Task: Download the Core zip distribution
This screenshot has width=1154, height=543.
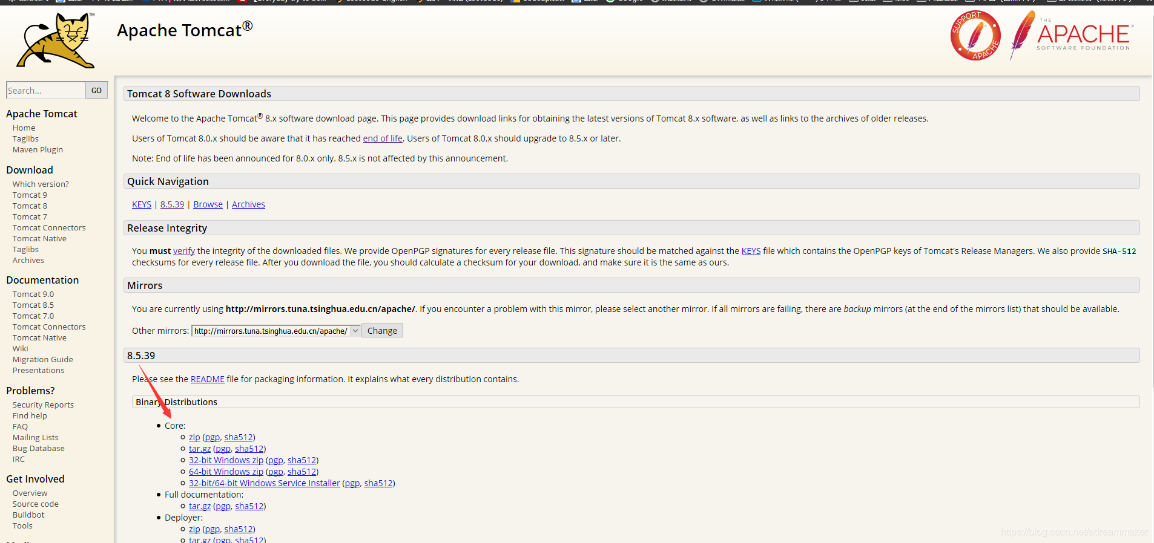Action: click(x=194, y=437)
